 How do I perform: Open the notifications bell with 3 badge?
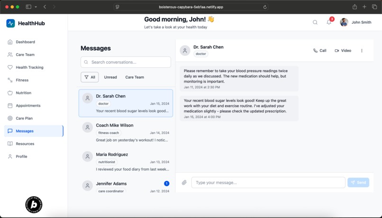(x=329, y=22)
